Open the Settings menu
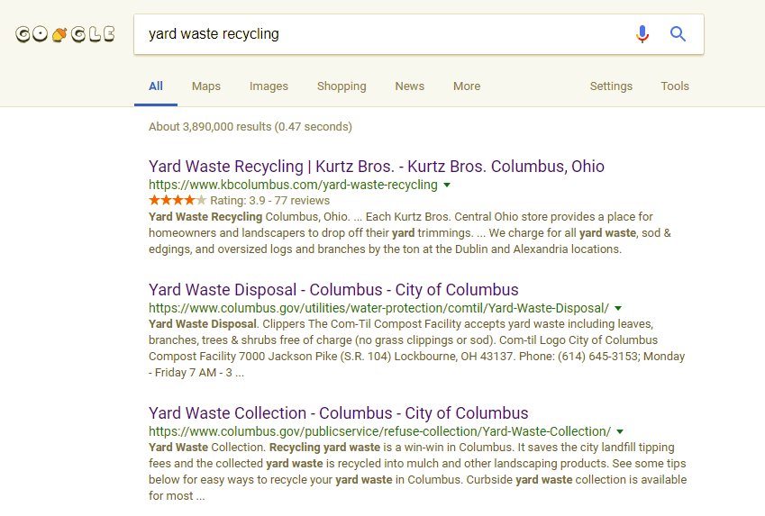765x516 pixels. 611,86
